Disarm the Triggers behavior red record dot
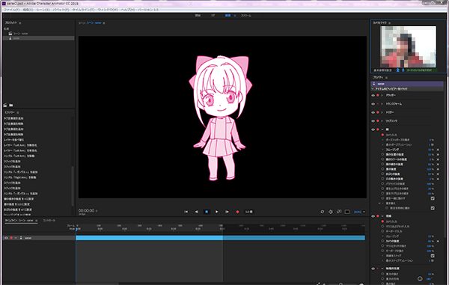 coord(378,112)
